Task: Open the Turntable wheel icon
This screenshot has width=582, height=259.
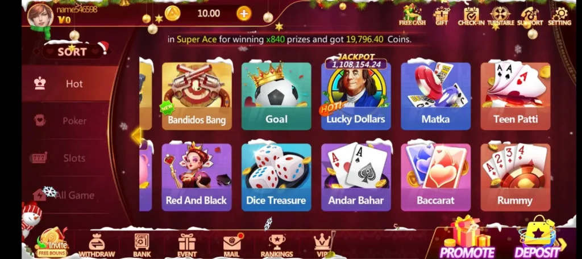Action: click(x=501, y=15)
